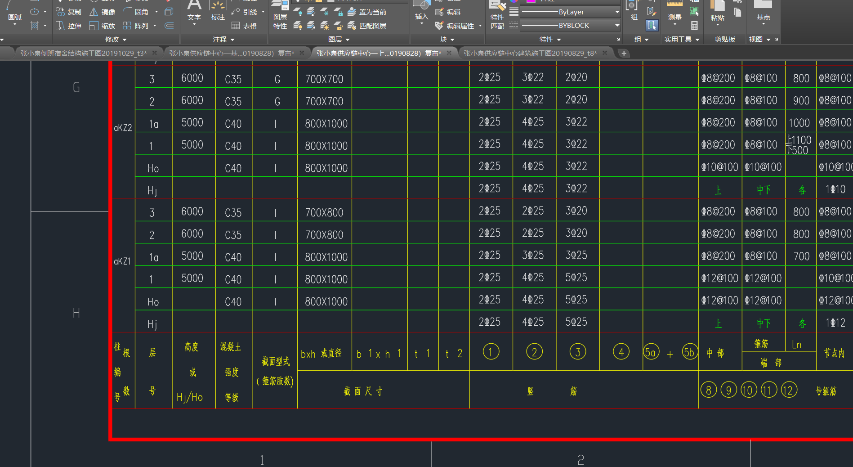853x467 pixels.
Task: Open the 引线 flyout arrow
Action: (263, 12)
